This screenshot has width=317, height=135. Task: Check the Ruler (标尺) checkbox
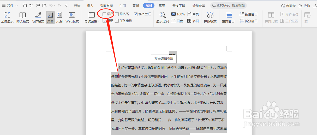[x=104, y=14]
